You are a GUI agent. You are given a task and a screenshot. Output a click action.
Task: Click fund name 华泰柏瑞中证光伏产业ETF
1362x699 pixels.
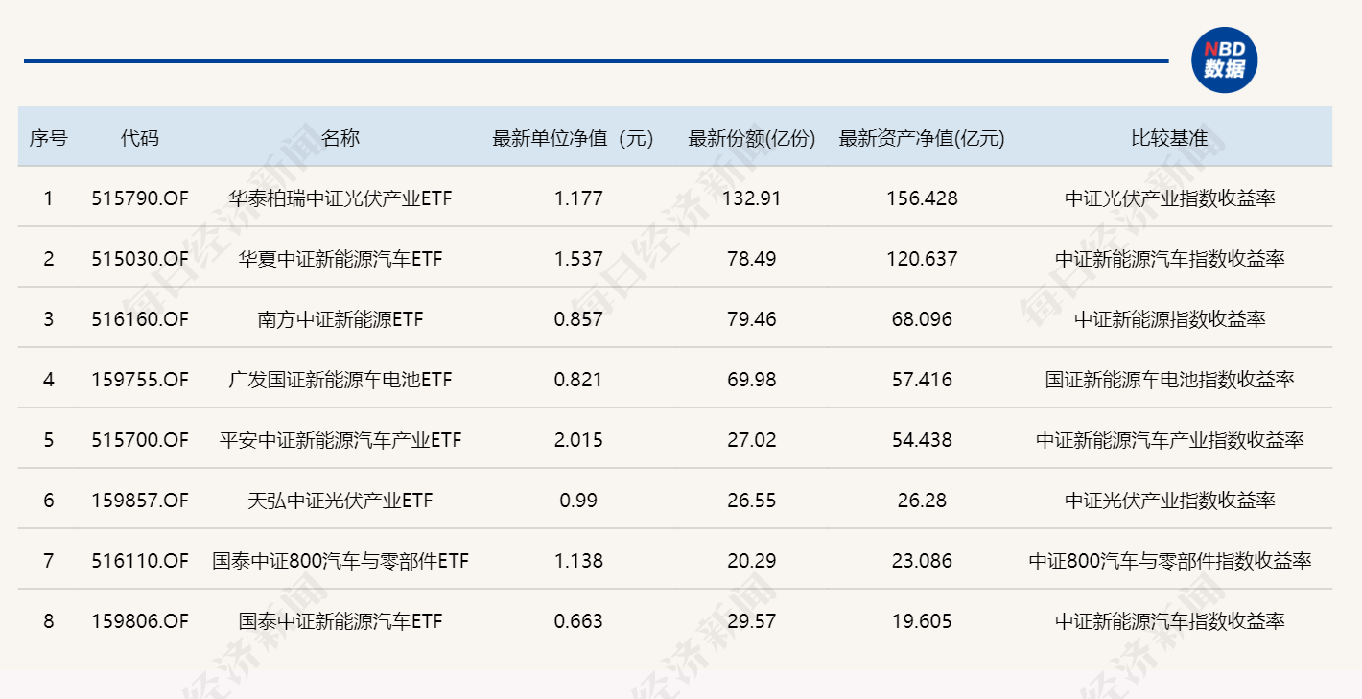point(340,198)
